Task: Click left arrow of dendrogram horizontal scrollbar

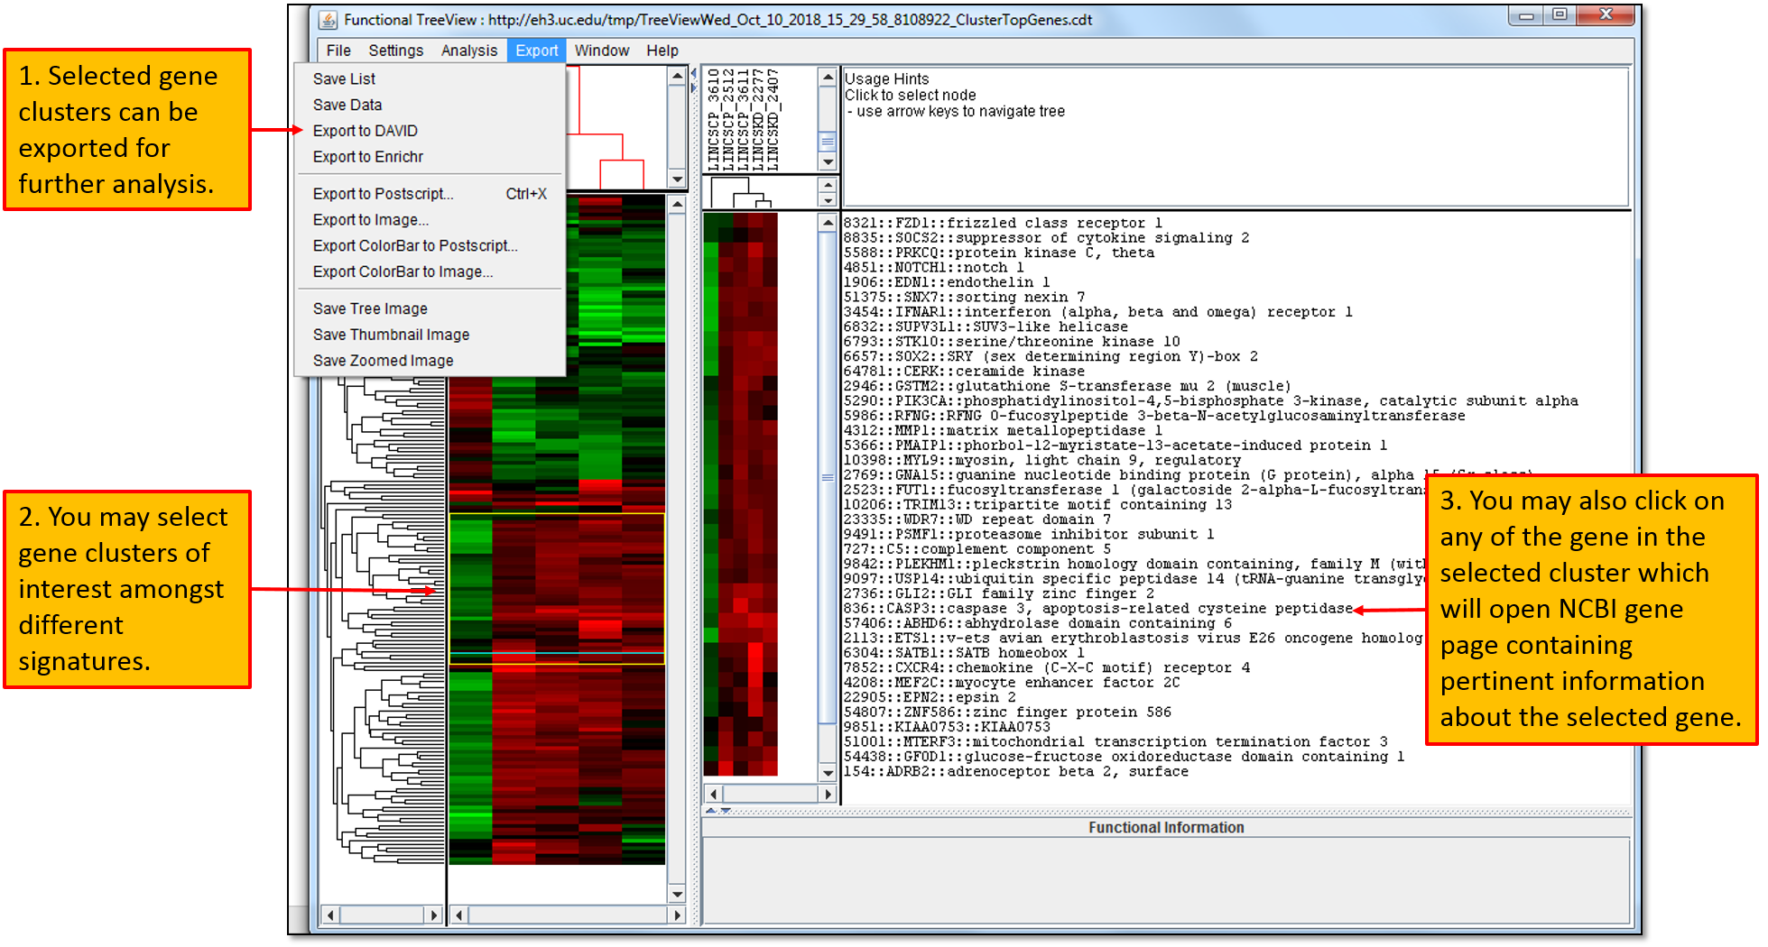Action: [330, 915]
